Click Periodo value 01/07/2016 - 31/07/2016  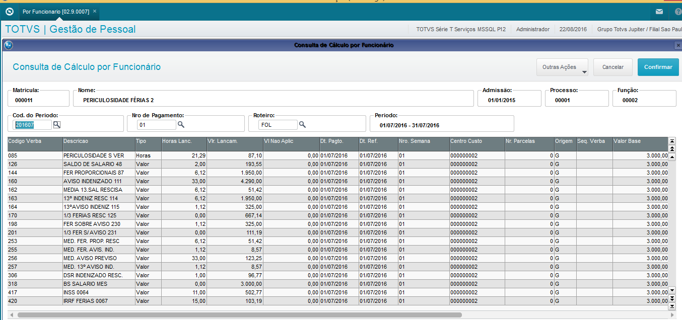coord(410,125)
